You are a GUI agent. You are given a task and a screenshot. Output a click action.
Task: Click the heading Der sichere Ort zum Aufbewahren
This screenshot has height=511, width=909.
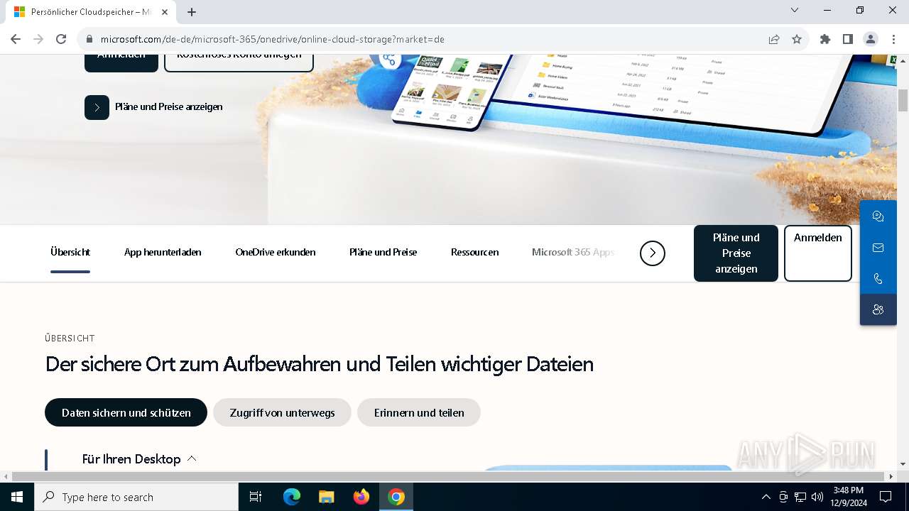[x=320, y=364]
